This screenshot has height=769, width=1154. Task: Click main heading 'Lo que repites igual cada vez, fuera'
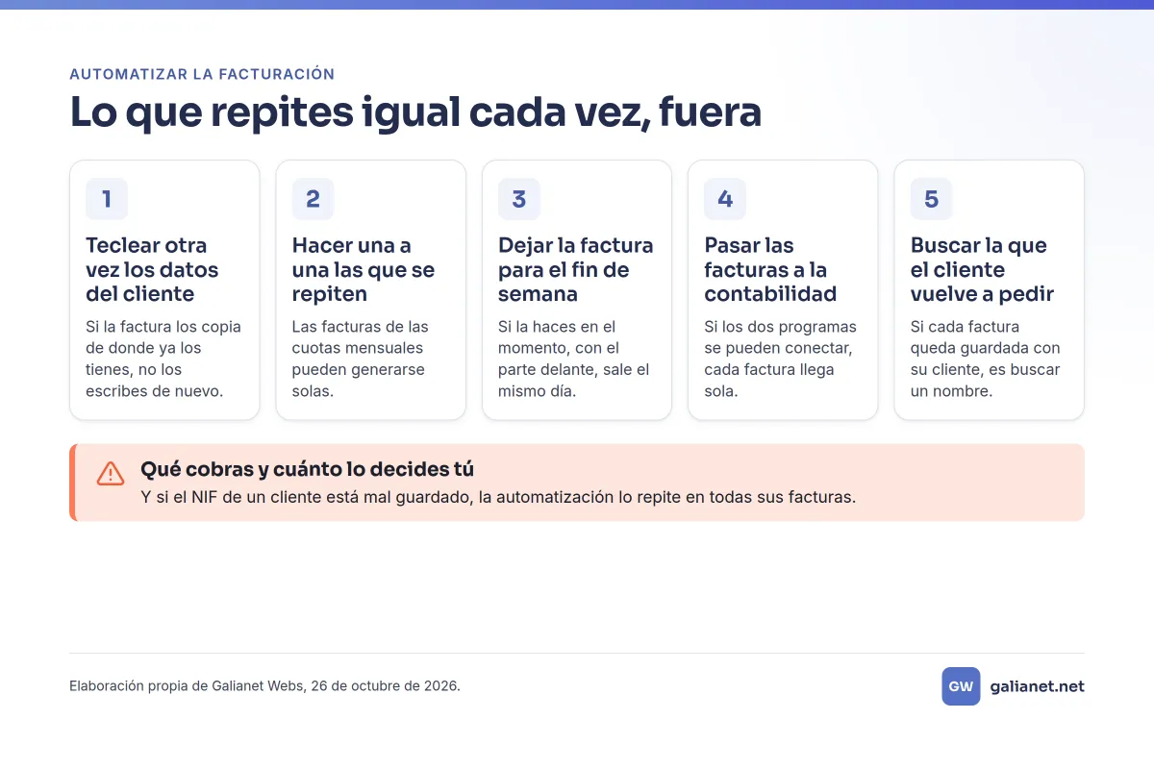pos(415,112)
